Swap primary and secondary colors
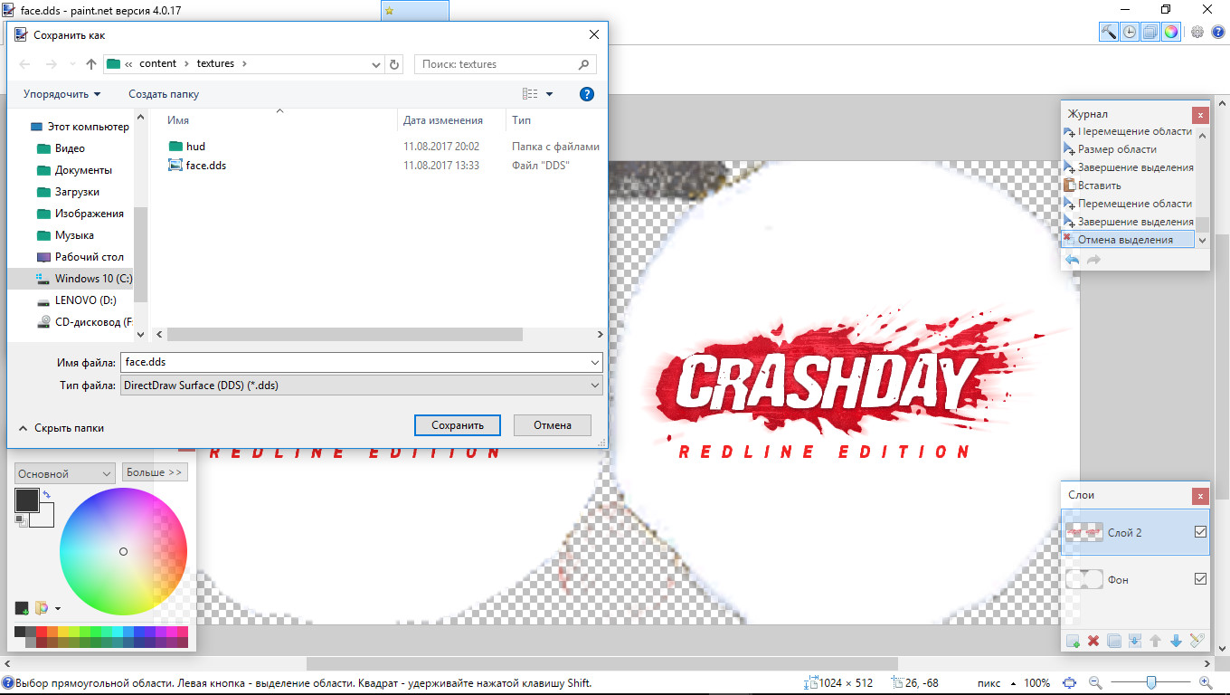The height and width of the screenshot is (695, 1230). tap(47, 494)
